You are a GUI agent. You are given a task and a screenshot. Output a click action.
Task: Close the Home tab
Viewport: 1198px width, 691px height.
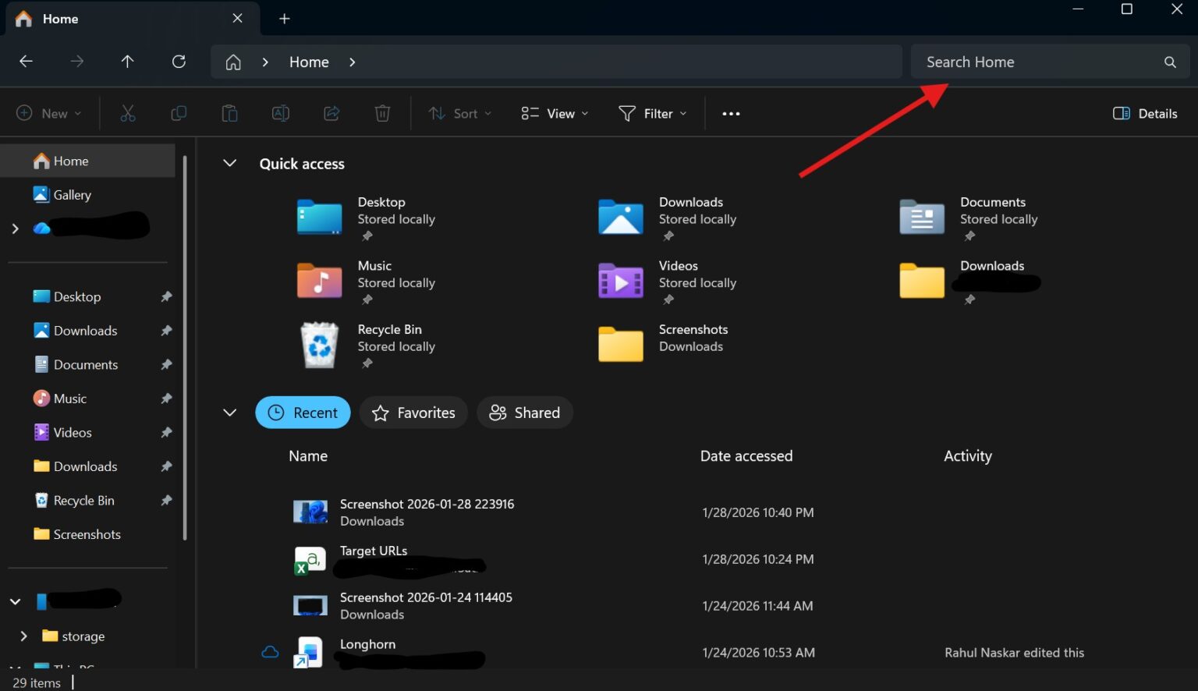point(238,18)
